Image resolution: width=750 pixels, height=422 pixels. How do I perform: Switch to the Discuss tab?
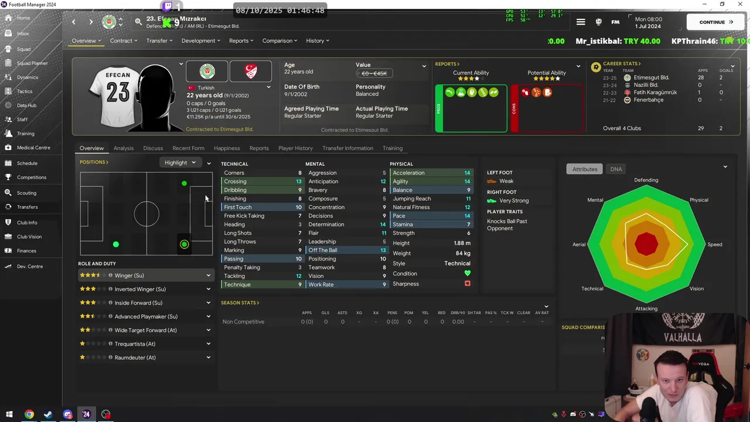click(x=153, y=148)
